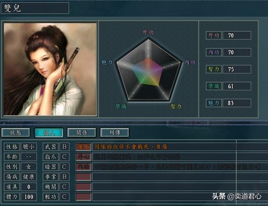
Task: Click the 性格 label
Action: [x=12, y=147]
